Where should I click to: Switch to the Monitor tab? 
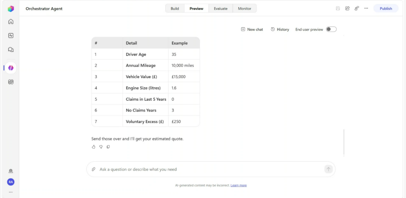(x=245, y=8)
